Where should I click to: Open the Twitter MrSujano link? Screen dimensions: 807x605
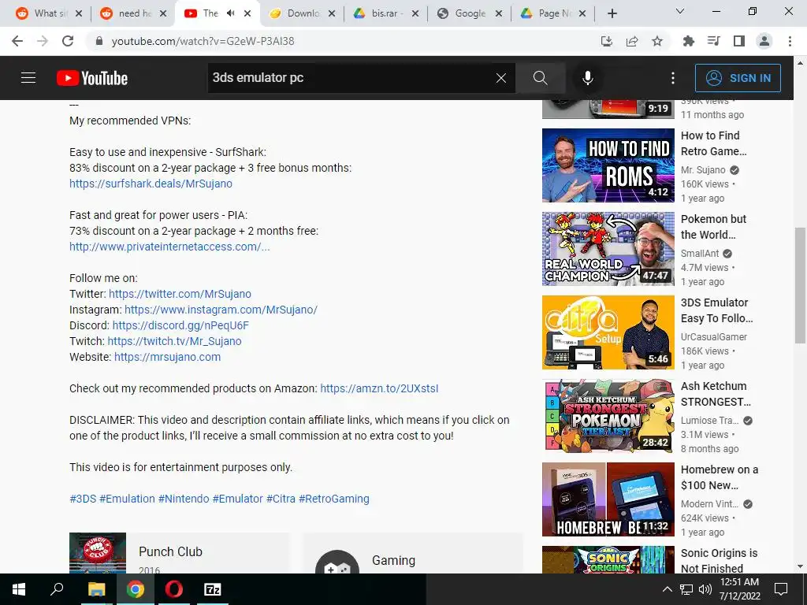click(x=180, y=294)
